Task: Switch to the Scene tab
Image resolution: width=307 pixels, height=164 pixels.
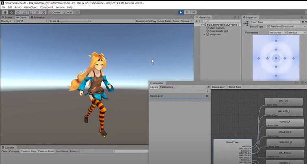Action: click(x=7, y=17)
